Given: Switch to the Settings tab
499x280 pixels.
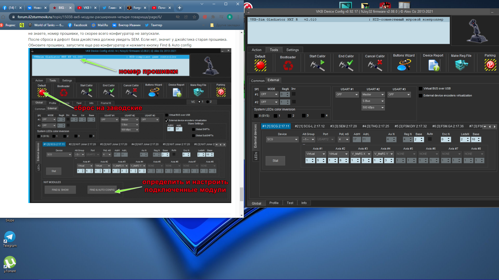Looking at the screenshot, I should pyautogui.click(x=292, y=50).
